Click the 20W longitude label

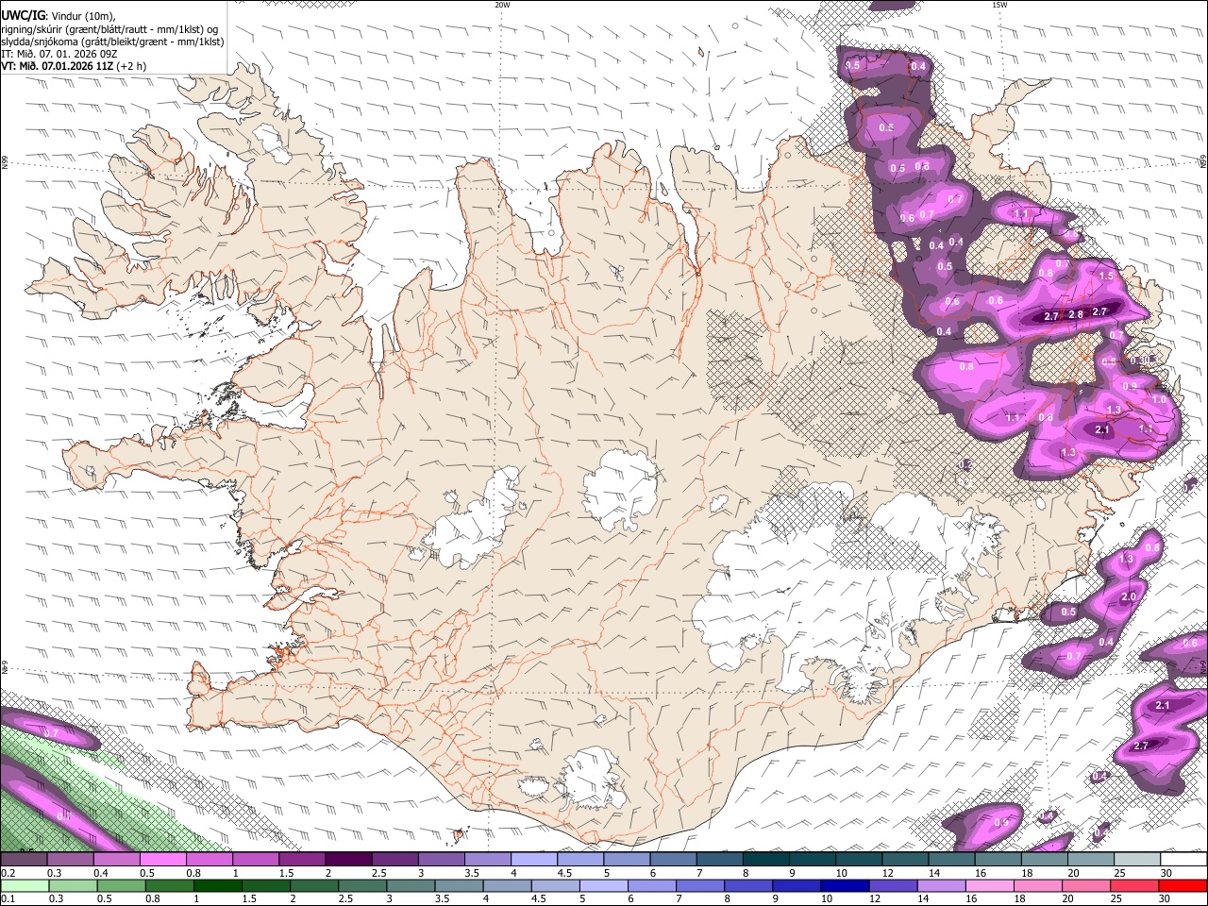pos(502,5)
